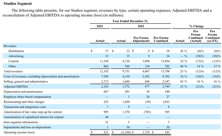Screen dimensions: 222x136
Task: Click Restructuring and other charges label
Action: click(24, 102)
